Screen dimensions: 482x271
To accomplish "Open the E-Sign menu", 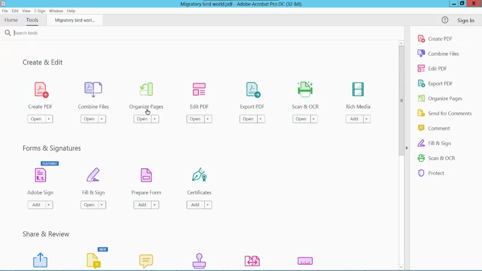I will 39,11.
